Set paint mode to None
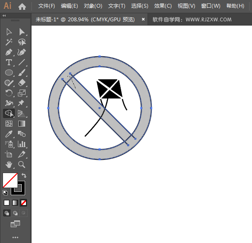Image resolution: width=252 pixels, height=243 pixels. [23, 203]
